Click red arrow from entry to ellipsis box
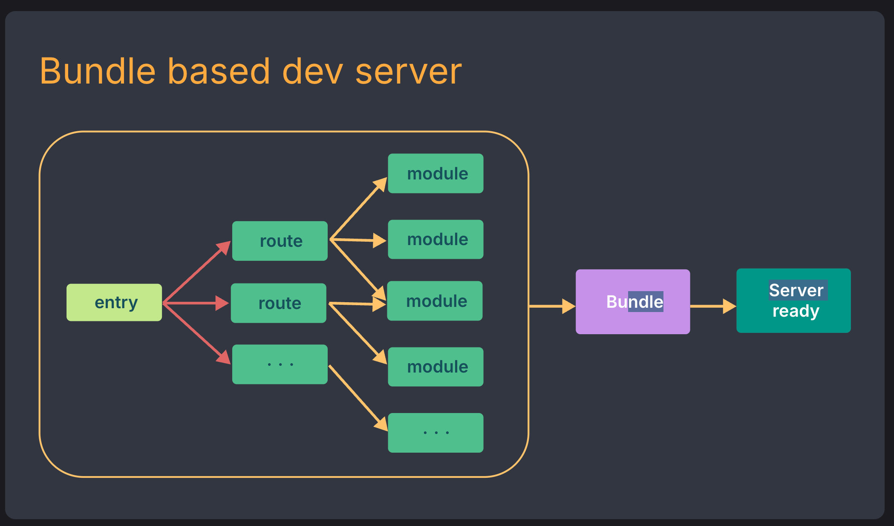The image size is (894, 526). click(x=196, y=333)
